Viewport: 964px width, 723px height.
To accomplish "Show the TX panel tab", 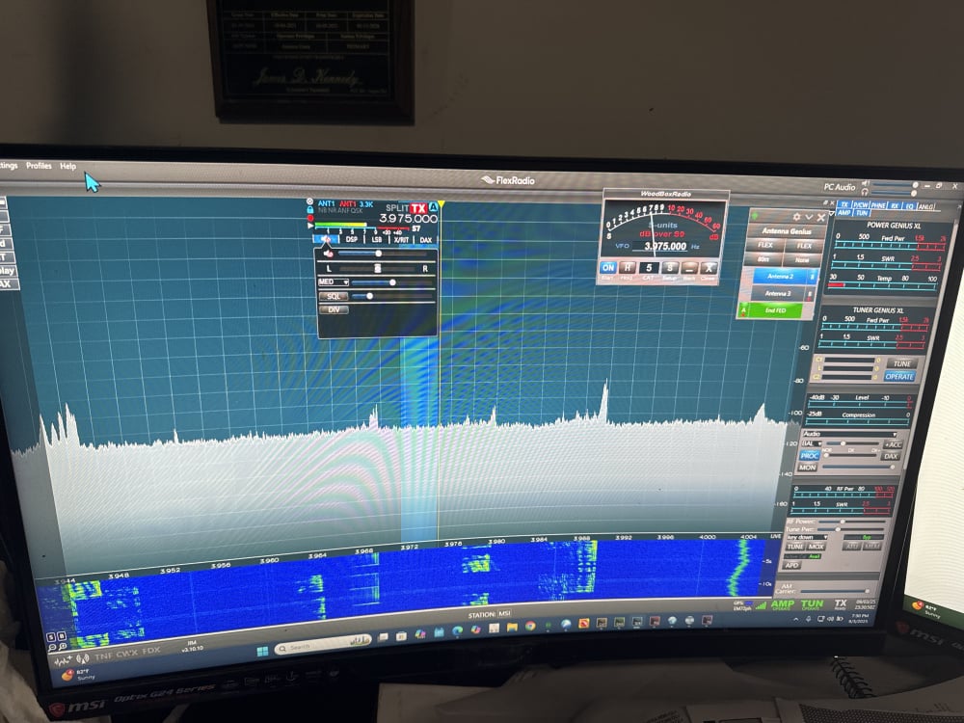I will coord(844,204).
